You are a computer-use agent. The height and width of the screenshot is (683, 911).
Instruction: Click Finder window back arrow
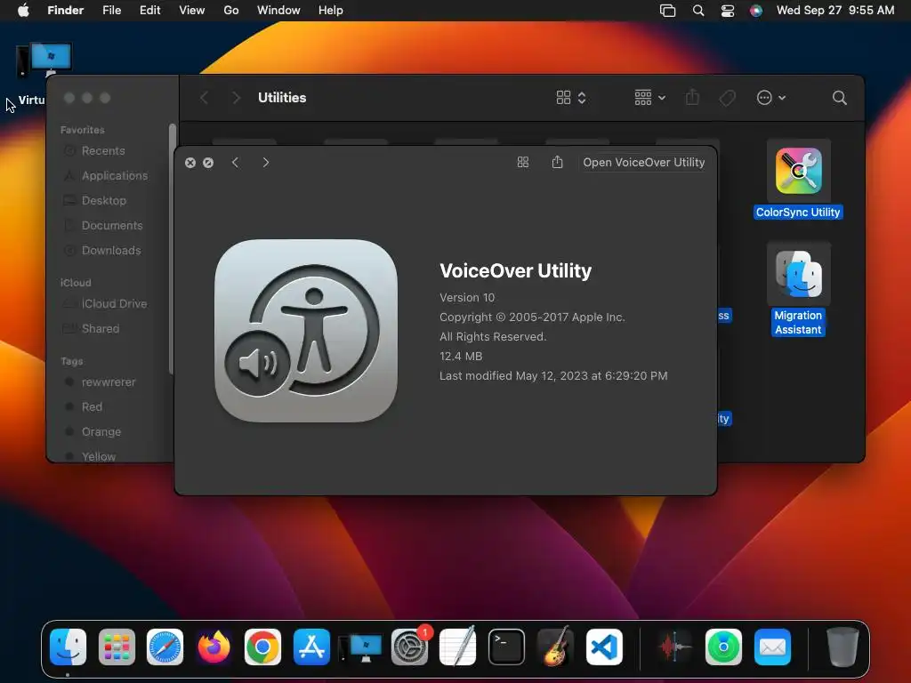click(204, 98)
